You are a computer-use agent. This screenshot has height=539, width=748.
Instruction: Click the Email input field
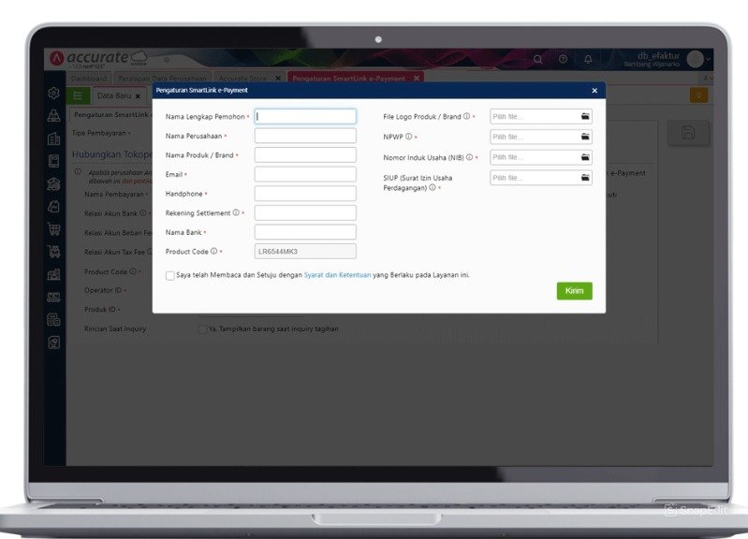(305, 174)
